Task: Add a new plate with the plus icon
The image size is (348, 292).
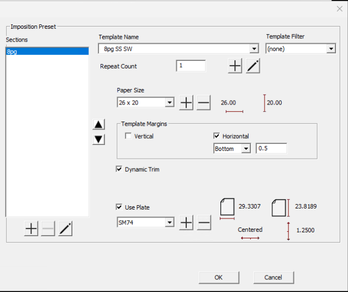Action: pyautogui.click(x=186, y=222)
